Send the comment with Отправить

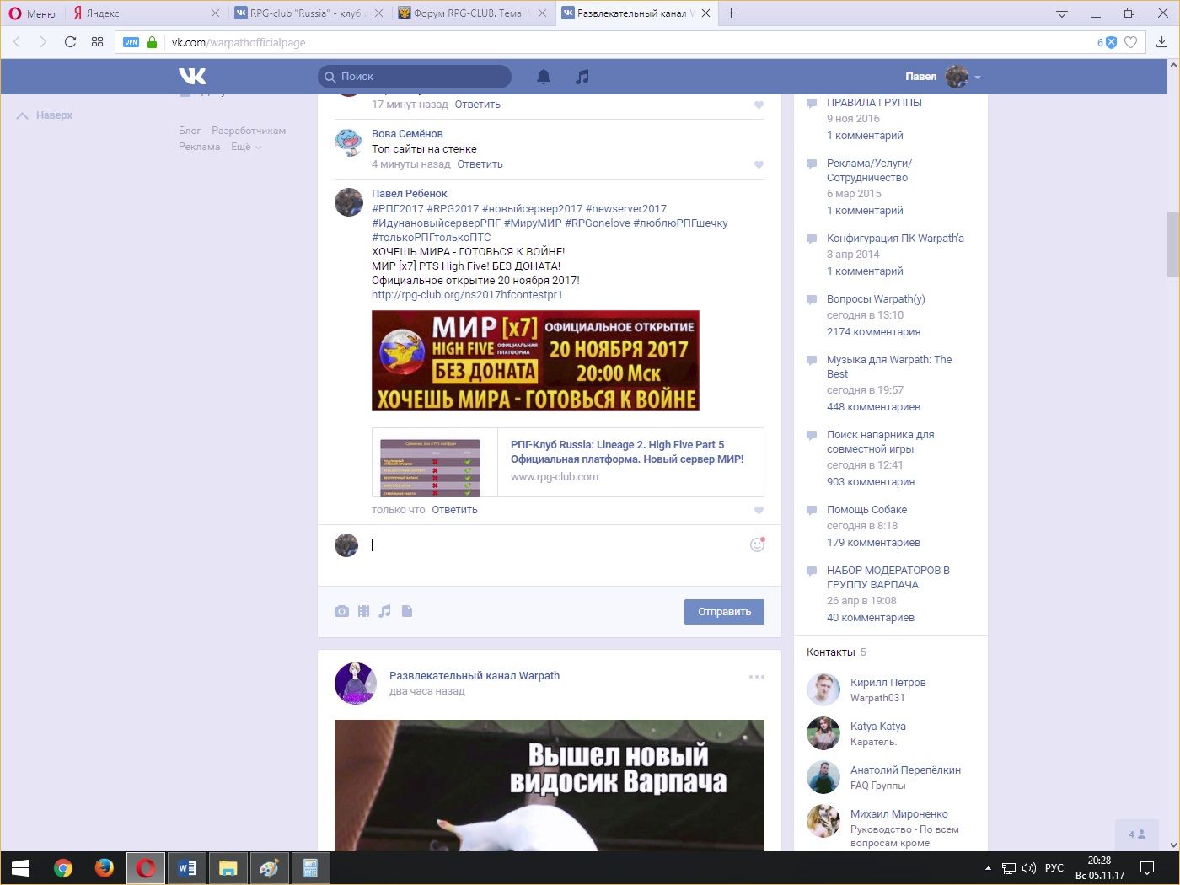724,612
